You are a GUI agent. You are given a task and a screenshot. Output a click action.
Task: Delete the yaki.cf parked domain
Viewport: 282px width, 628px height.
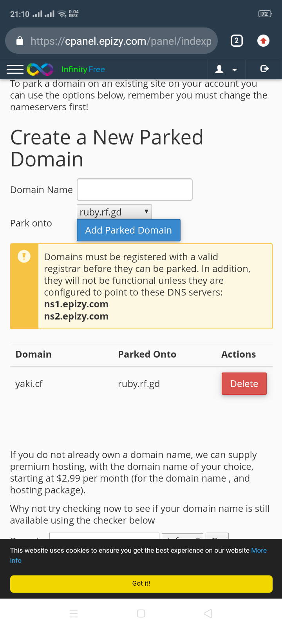click(x=244, y=383)
